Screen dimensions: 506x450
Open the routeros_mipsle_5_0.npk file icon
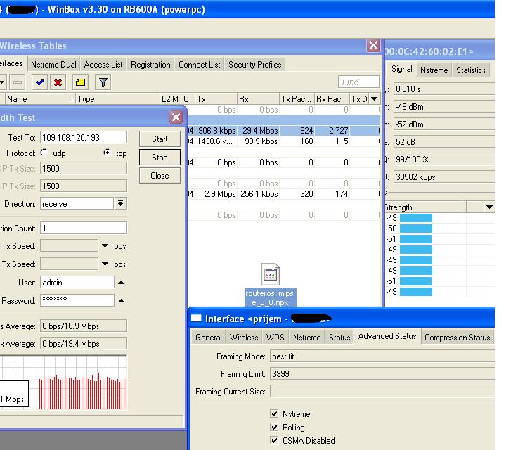click(x=271, y=285)
